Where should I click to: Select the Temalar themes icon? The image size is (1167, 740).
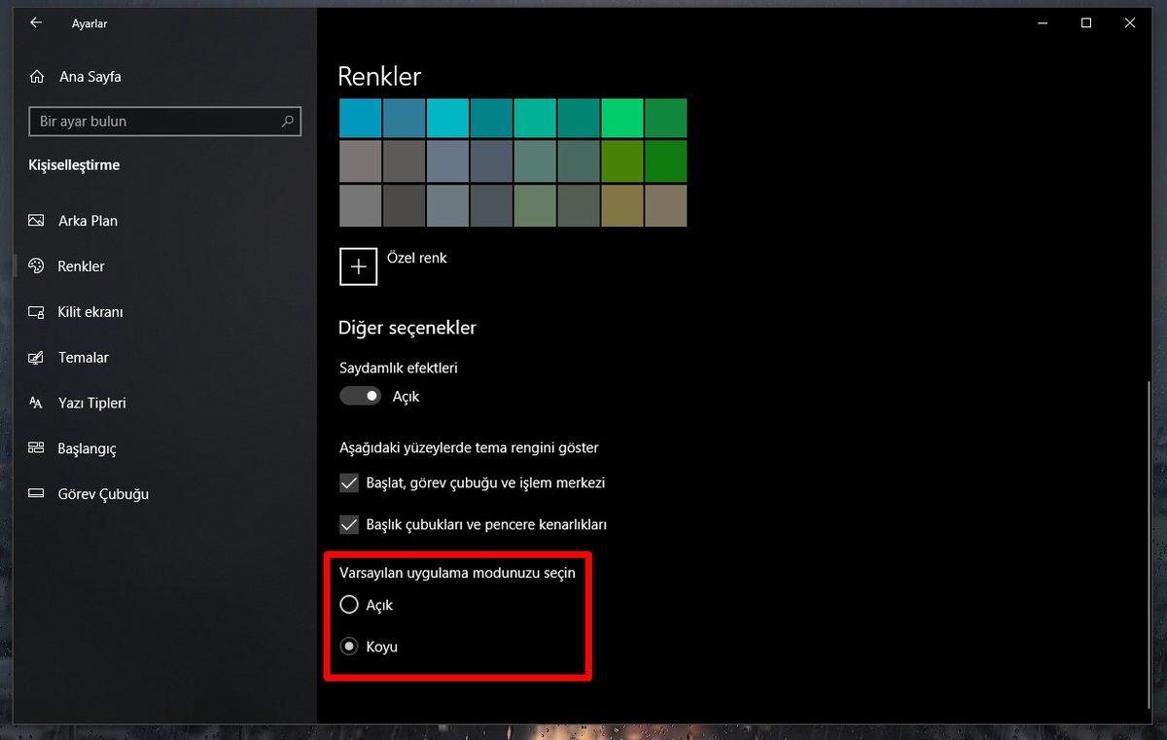click(37, 357)
